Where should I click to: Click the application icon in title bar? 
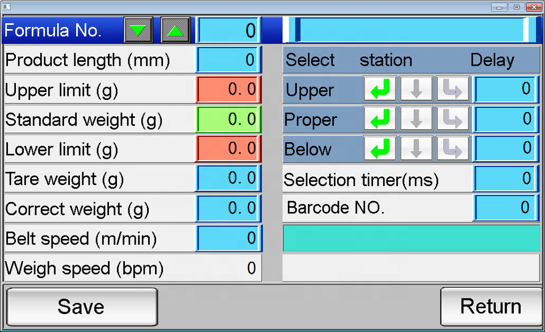[7, 7]
